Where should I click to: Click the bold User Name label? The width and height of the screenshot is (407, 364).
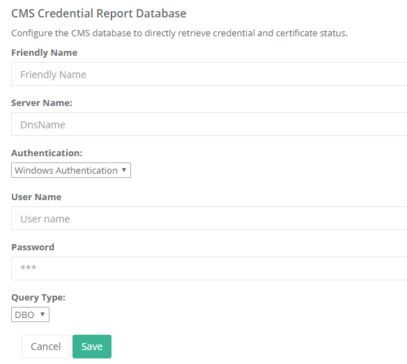36,197
